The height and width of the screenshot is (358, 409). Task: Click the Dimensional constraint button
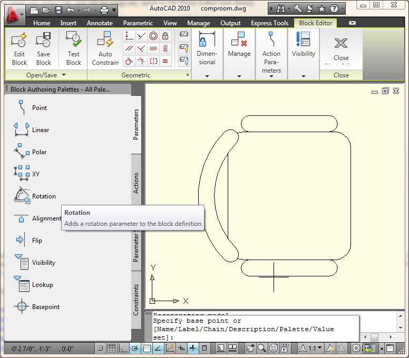point(207,48)
